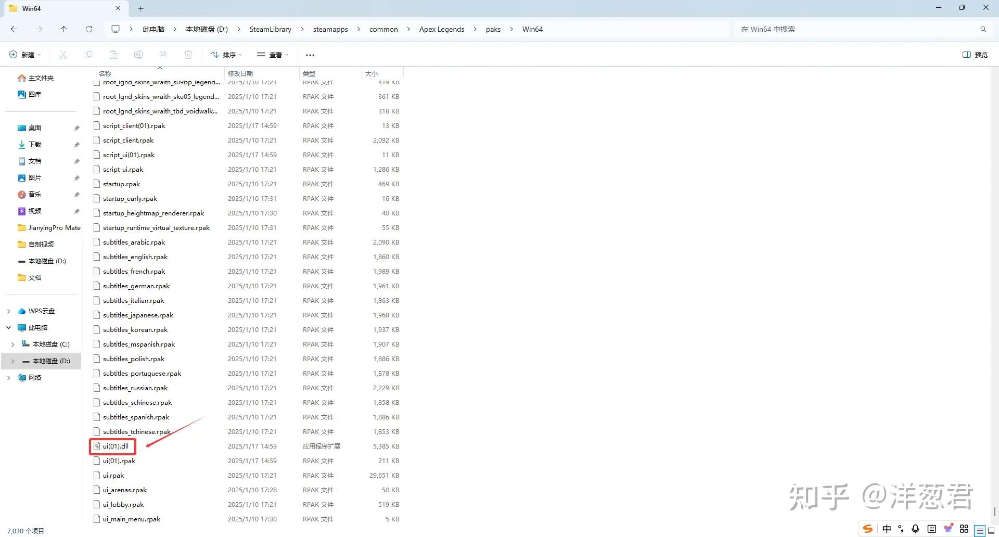Click the Copy toolbar icon
Viewport: 999px width, 537px height.
point(88,55)
